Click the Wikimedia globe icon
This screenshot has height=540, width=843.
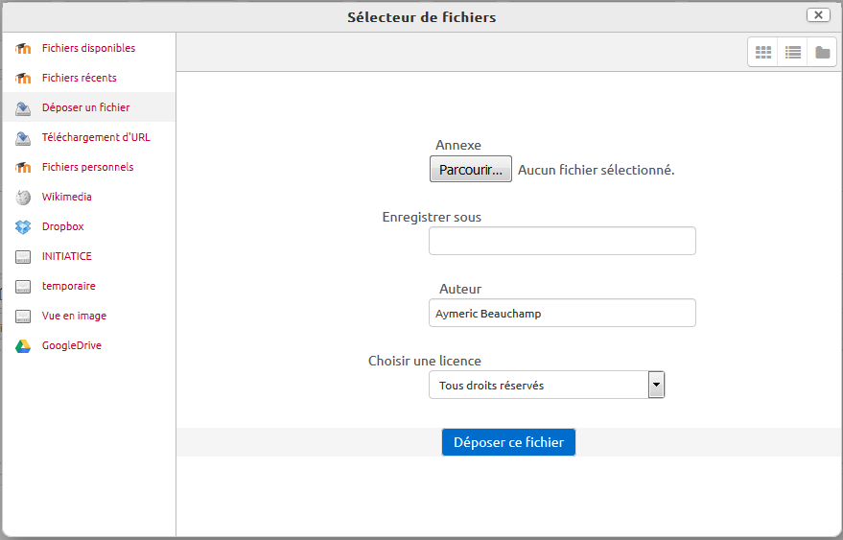23,198
